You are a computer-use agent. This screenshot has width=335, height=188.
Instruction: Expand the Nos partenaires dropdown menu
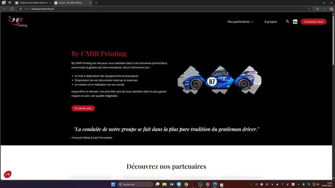240,22
